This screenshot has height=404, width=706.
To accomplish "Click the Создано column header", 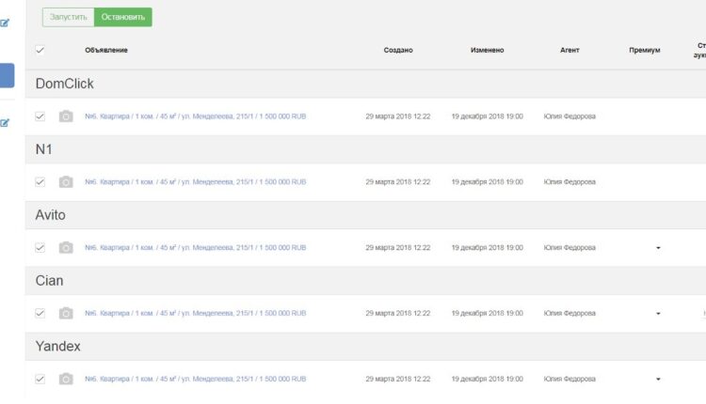I will (x=398, y=50).
